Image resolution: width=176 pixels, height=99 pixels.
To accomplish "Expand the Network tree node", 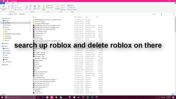I will pyautogui.click(x=1, y=65).
